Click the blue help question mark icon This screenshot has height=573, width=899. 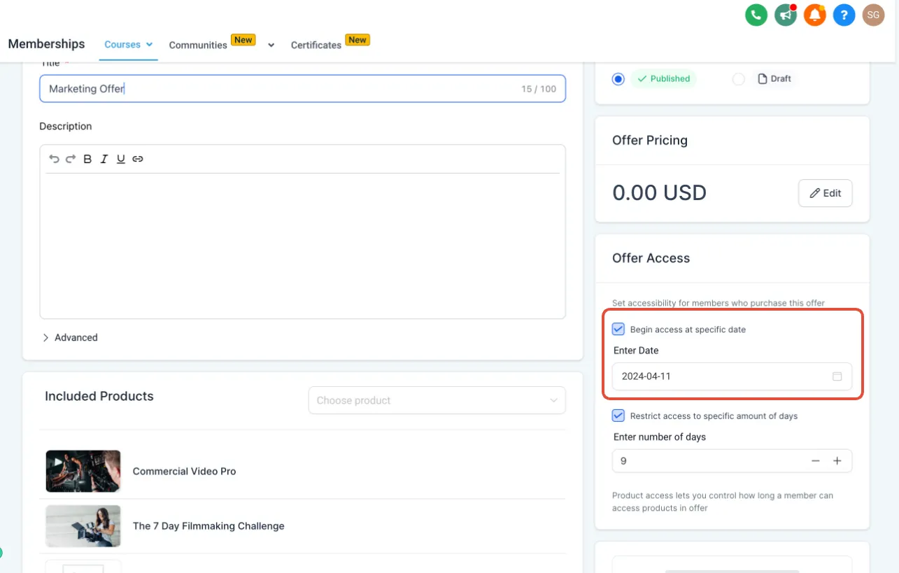coord(844,15)
